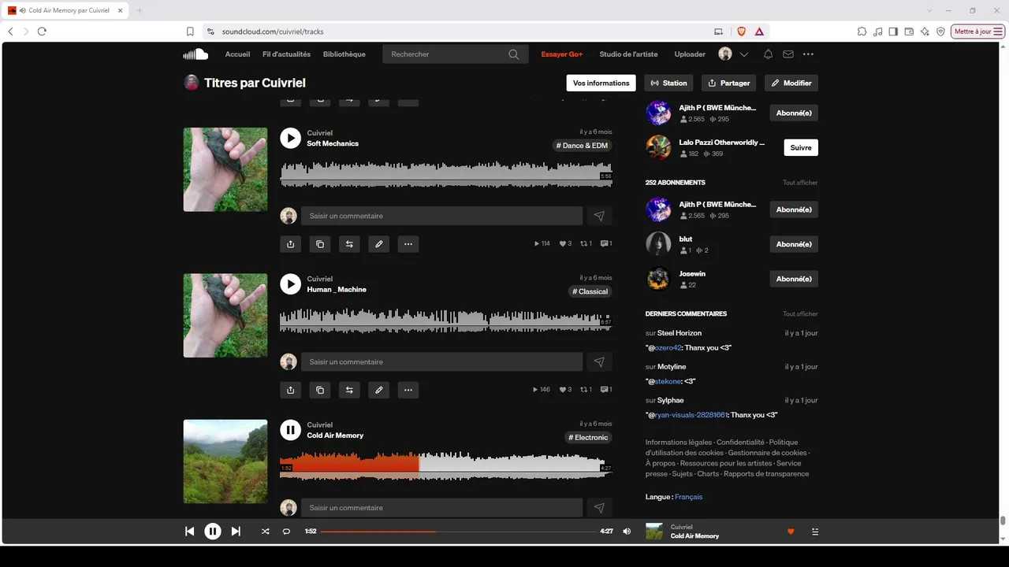The height and width of the screenshot is (567, 1009).
Task: Bookmark this page in the browser
Action: tap(190, 31)
